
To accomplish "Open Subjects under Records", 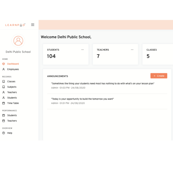I will click(12, 87).
